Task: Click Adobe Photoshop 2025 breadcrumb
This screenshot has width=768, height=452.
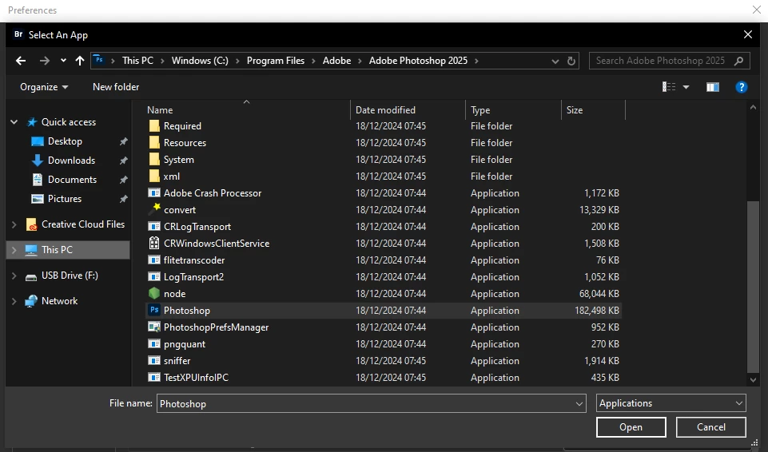Action: [418, 61]
